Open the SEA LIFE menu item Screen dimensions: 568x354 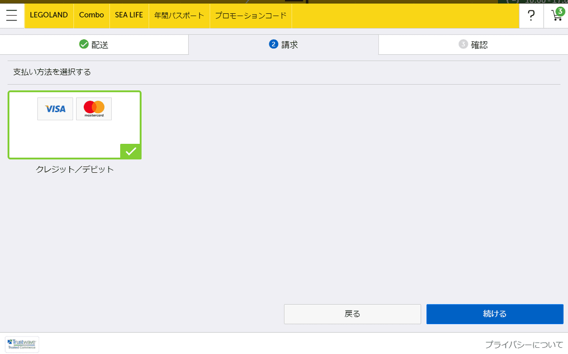129,15
